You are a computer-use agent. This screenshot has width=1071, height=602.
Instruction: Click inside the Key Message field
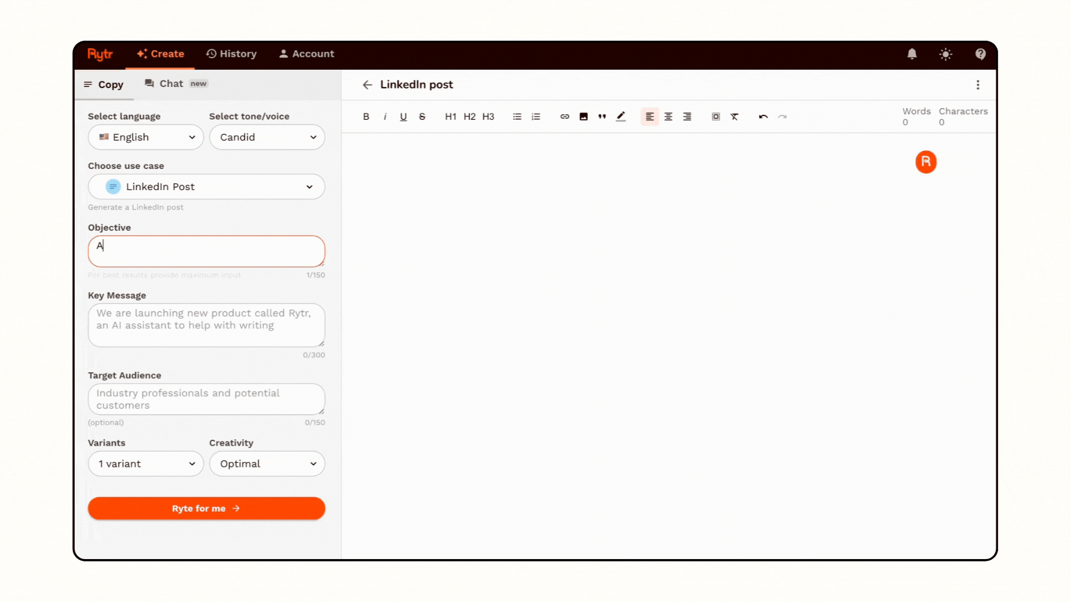(x=206, y=326)
